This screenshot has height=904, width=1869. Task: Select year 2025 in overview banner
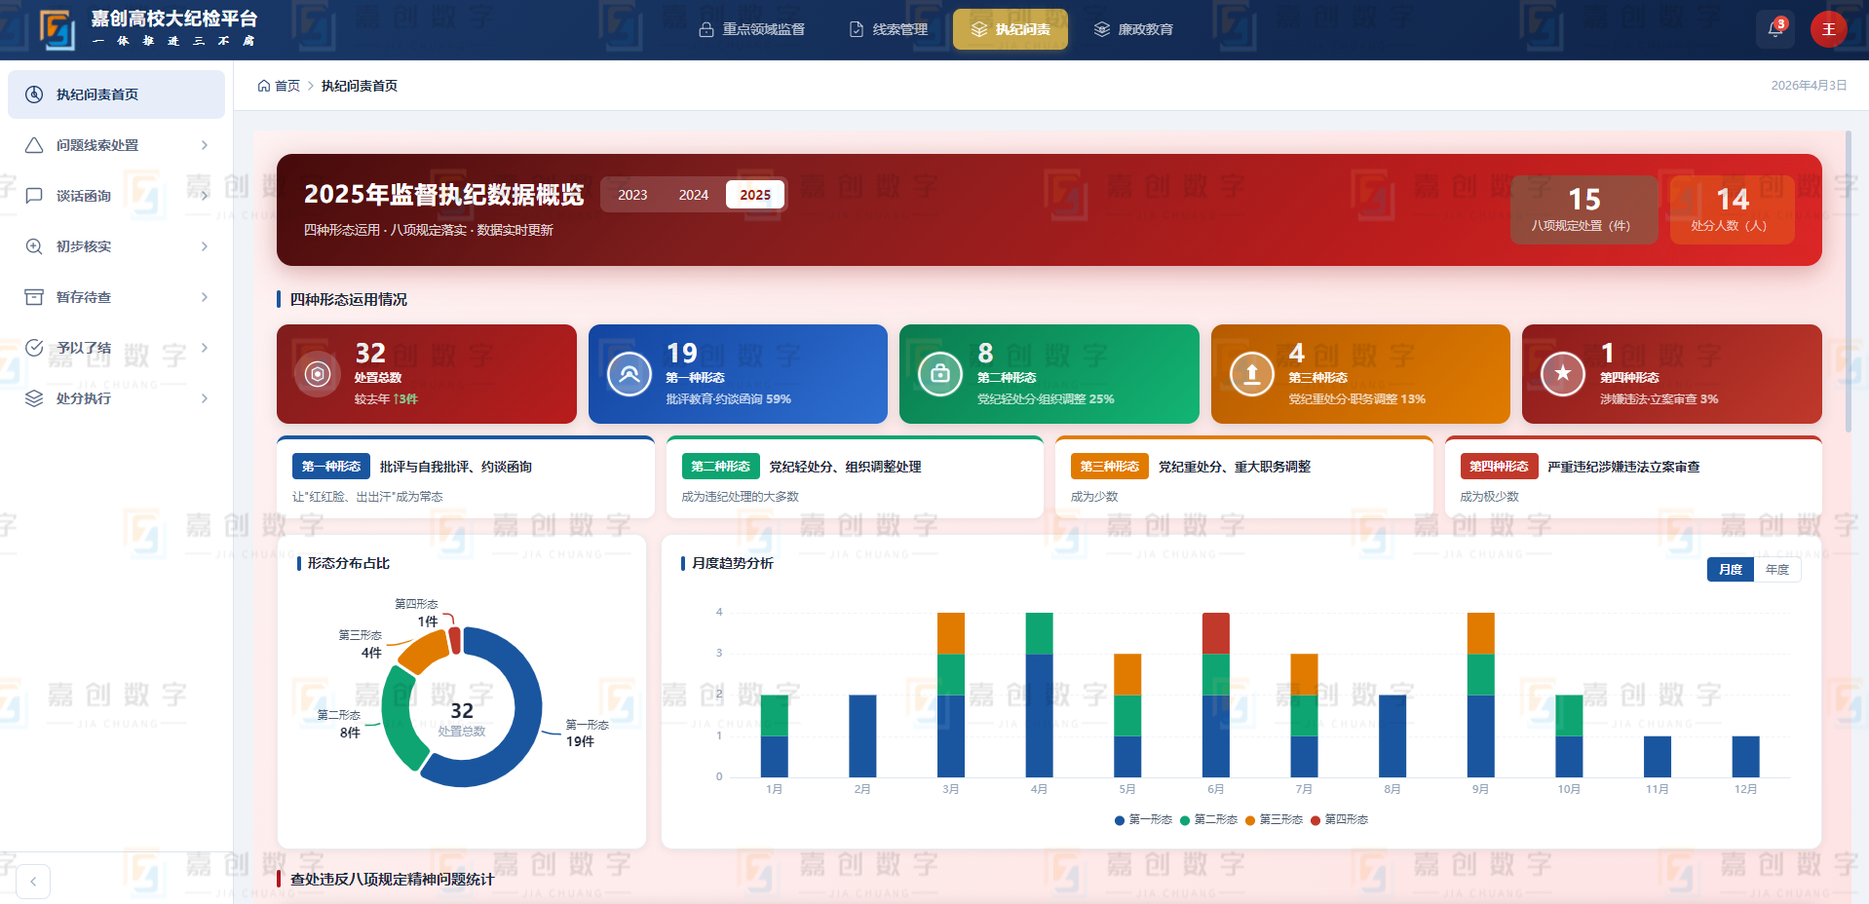pyautogui.click(x=755, y=195)
